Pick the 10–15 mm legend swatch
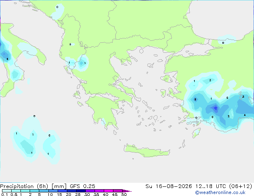 click(x=53, y=191)
